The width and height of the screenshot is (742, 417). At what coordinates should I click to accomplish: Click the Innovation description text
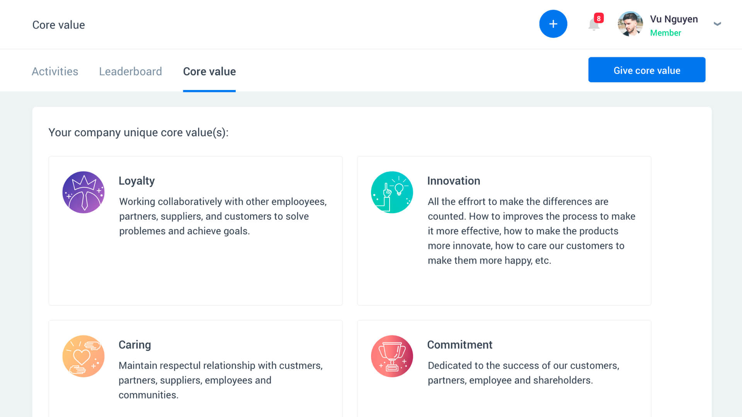coord(531,231)
